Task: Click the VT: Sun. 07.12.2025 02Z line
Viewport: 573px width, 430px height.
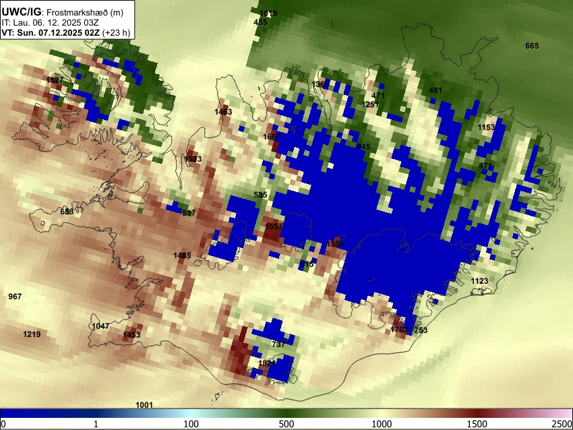Action: (x=51, y=32)
